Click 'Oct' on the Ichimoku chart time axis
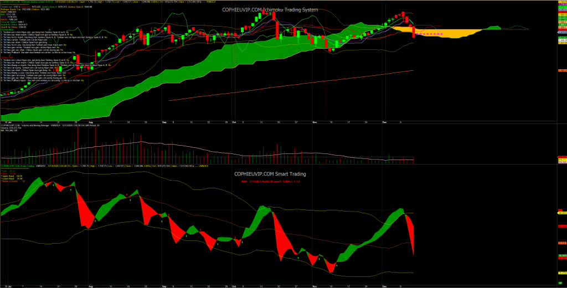Viewport: 567px width, 288px height. click(x=234, y=121)
